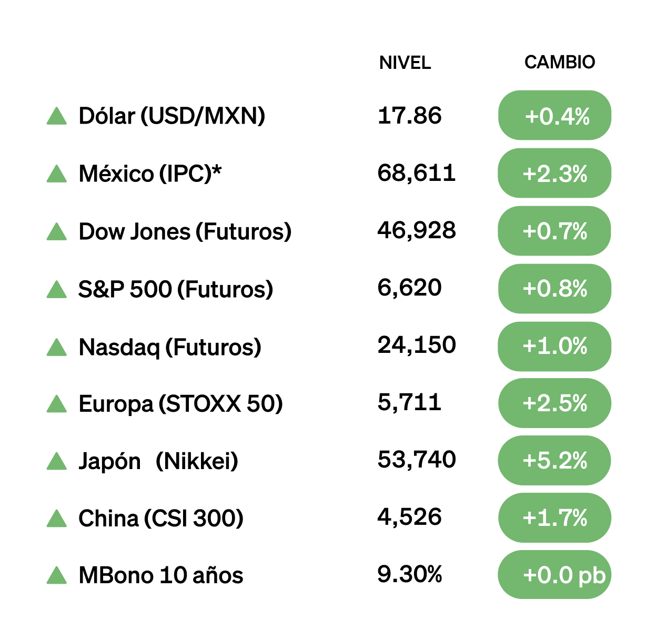Click the up arrow beside Japón (Nikkei)
This screenshot has width=656, height=640.
pyautogui.click(x=57, y=462)
